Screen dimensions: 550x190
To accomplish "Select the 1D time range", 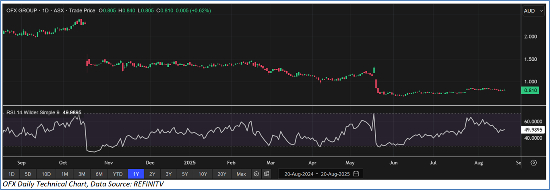I will (11, 174).
